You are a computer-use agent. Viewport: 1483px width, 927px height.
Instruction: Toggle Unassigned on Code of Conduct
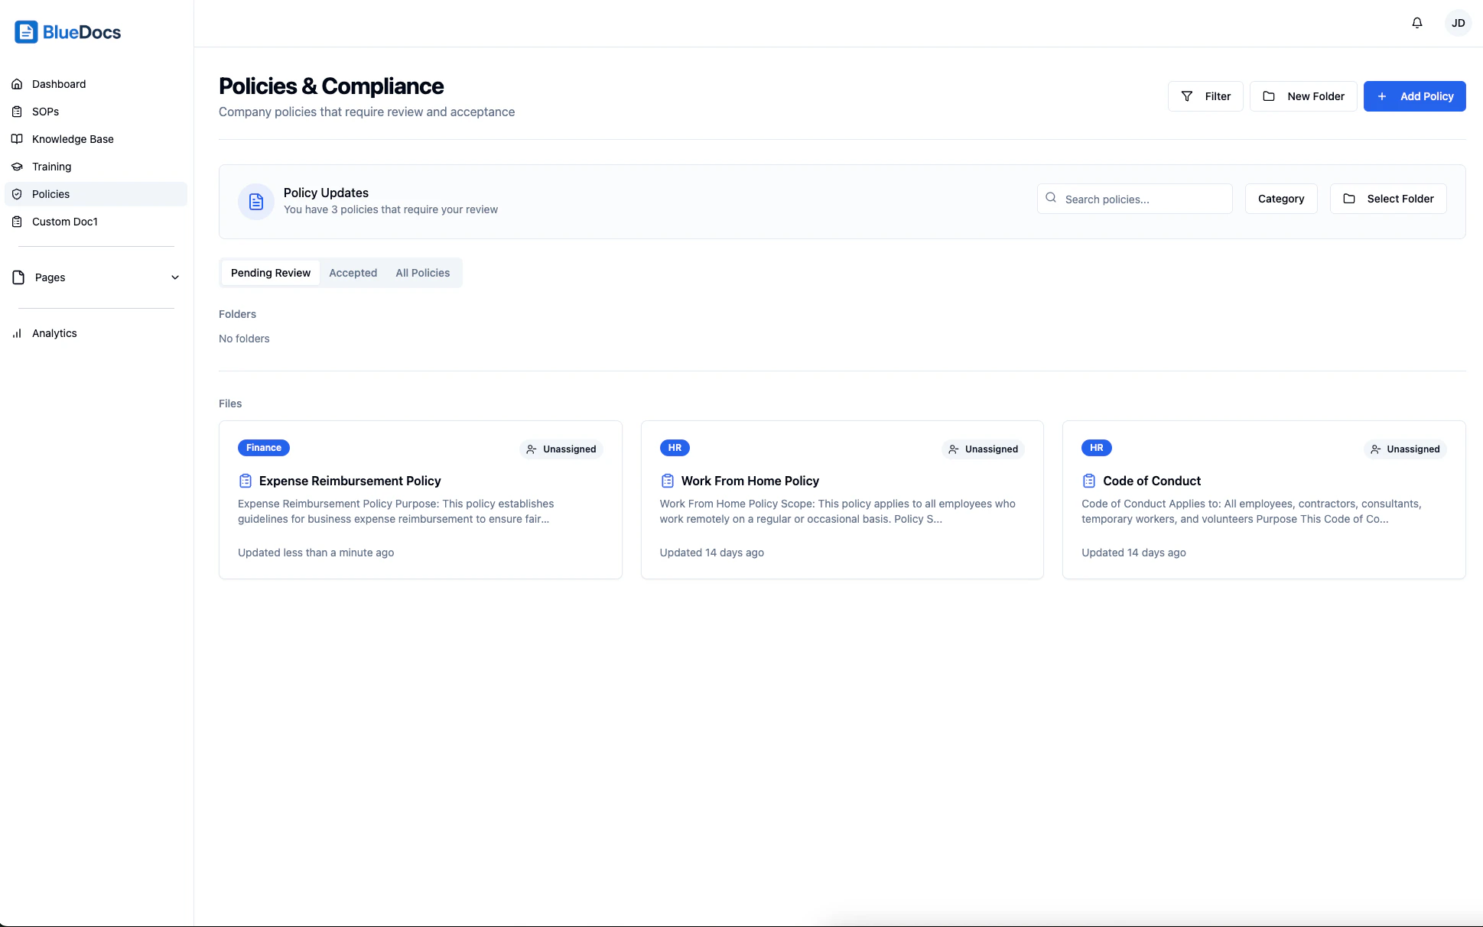1405,449
